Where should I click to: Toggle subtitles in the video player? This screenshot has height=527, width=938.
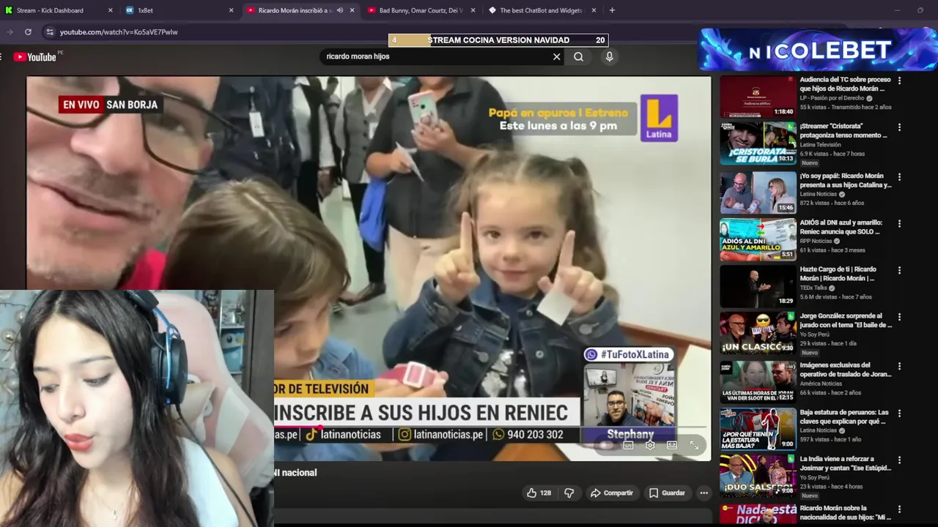(628, 445)
